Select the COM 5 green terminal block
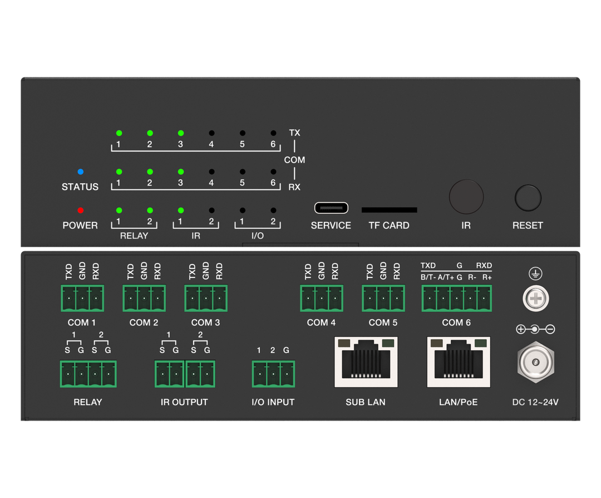This screenshot has width=601, height=498. [383, 298]
